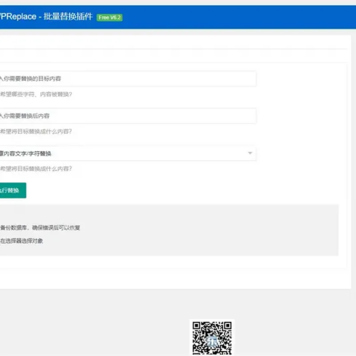The width and height of the screenshot is (356, 356).
Task: Click the hint text below the replacement content field
Action: tap(36, 131)
